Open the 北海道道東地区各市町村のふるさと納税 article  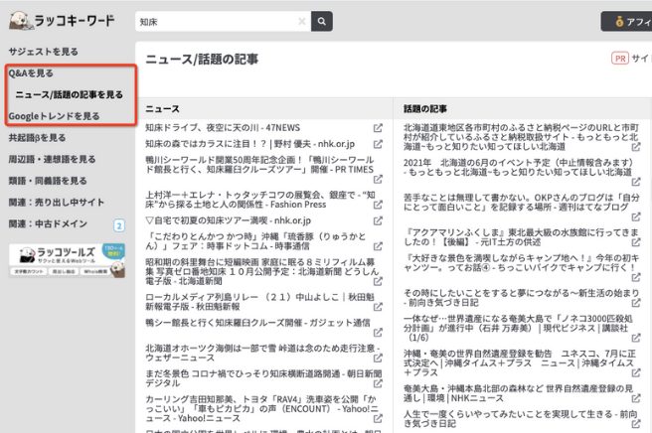[521, 137]
